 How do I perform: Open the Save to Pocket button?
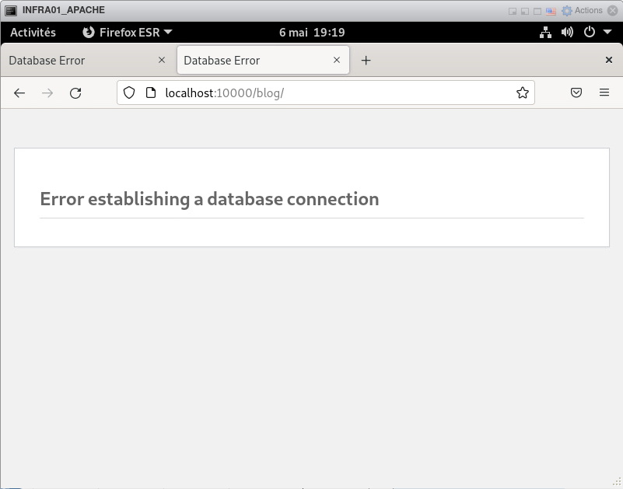[576, 93]
